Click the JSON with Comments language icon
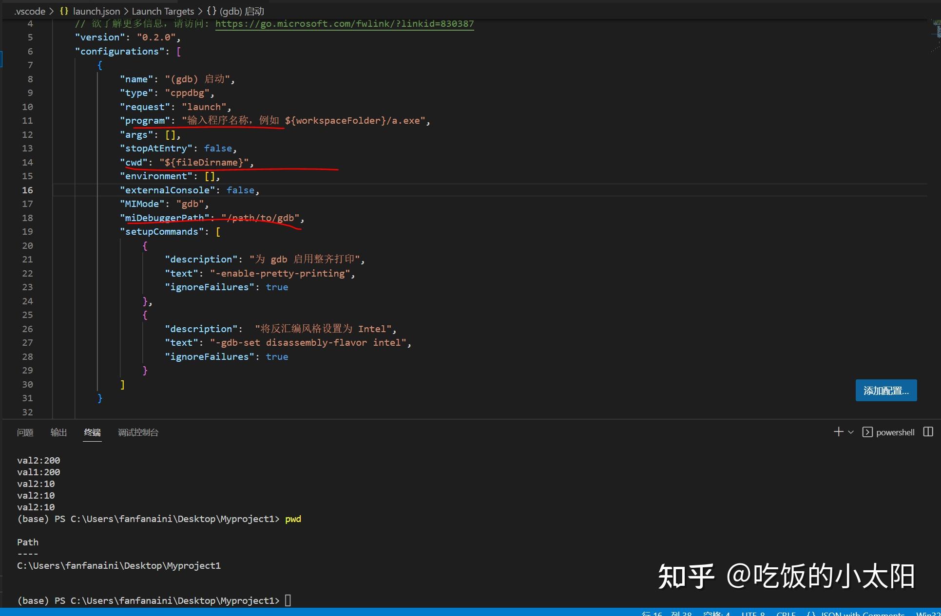 [x=810, y=614]
